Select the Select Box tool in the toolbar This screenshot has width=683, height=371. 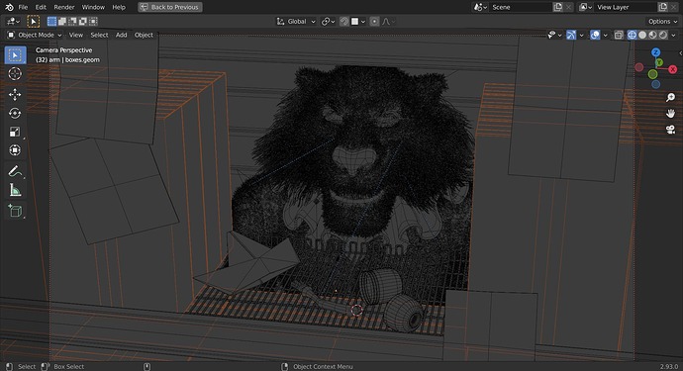click(x=15, y=55)
